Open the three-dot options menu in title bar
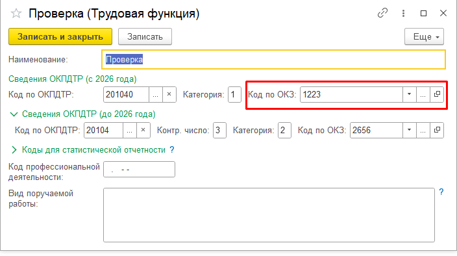This screenshot has height=256, width=457. point(403,13)
